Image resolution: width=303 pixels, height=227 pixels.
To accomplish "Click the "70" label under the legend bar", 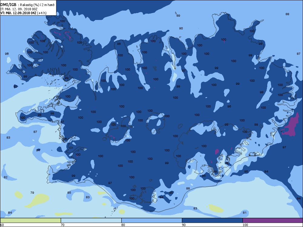I will (62, 225).
